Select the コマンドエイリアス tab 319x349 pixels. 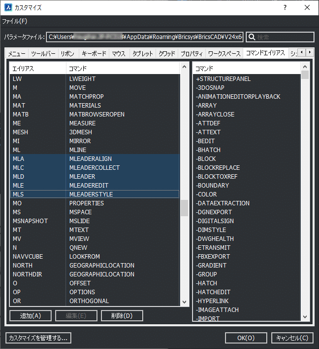coord(265,53)
